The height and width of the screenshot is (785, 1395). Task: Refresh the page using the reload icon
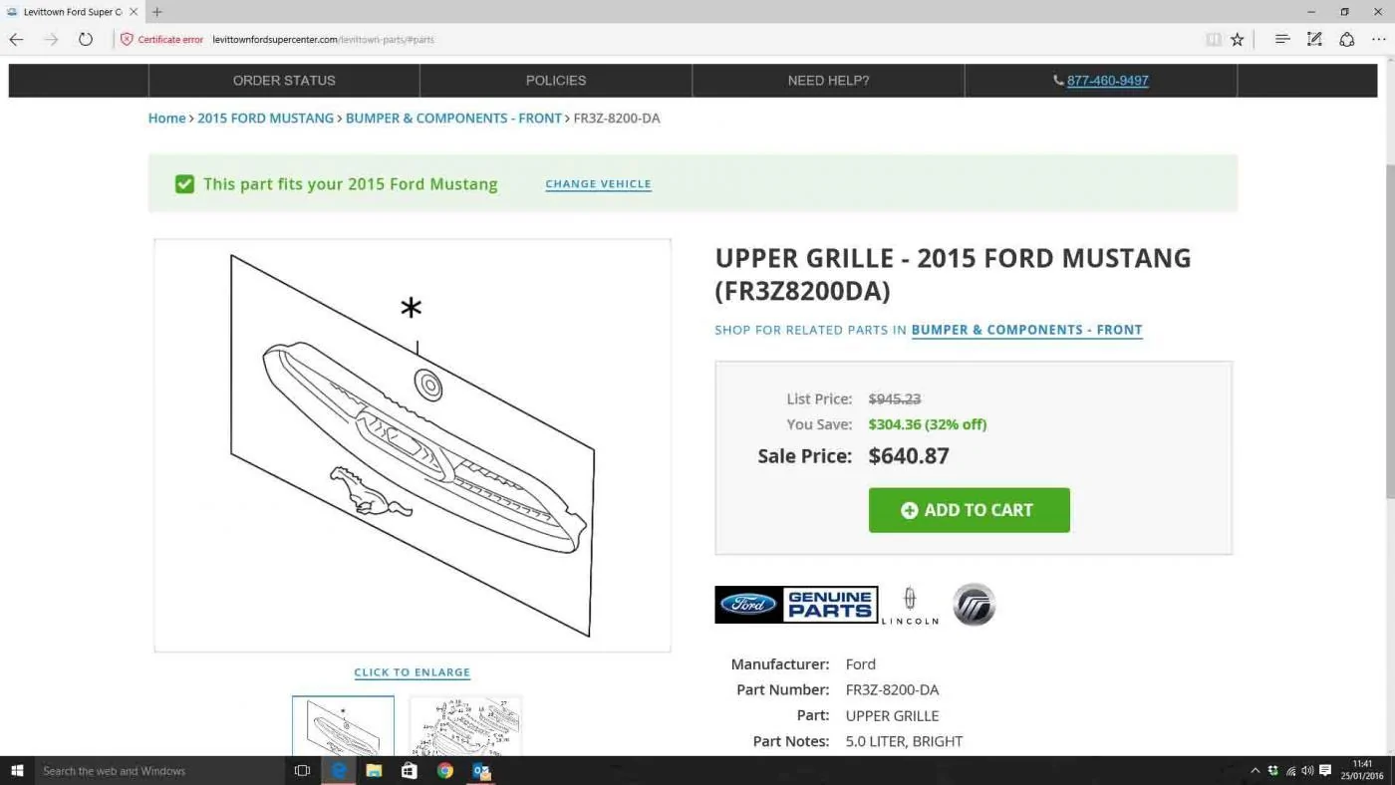pyautogui.click(x=86, y=40)
